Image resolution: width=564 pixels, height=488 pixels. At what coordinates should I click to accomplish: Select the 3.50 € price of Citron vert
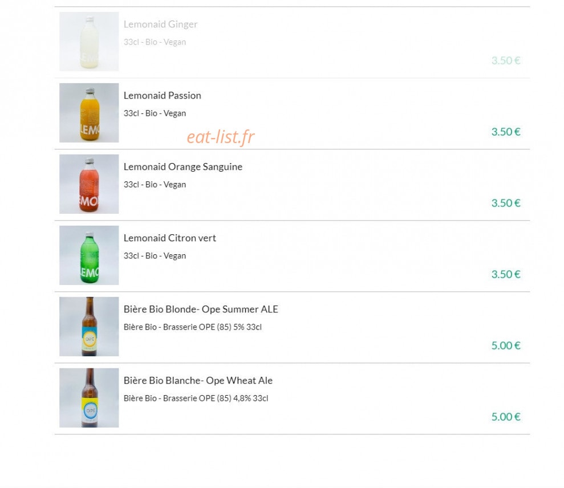(506, 274)
